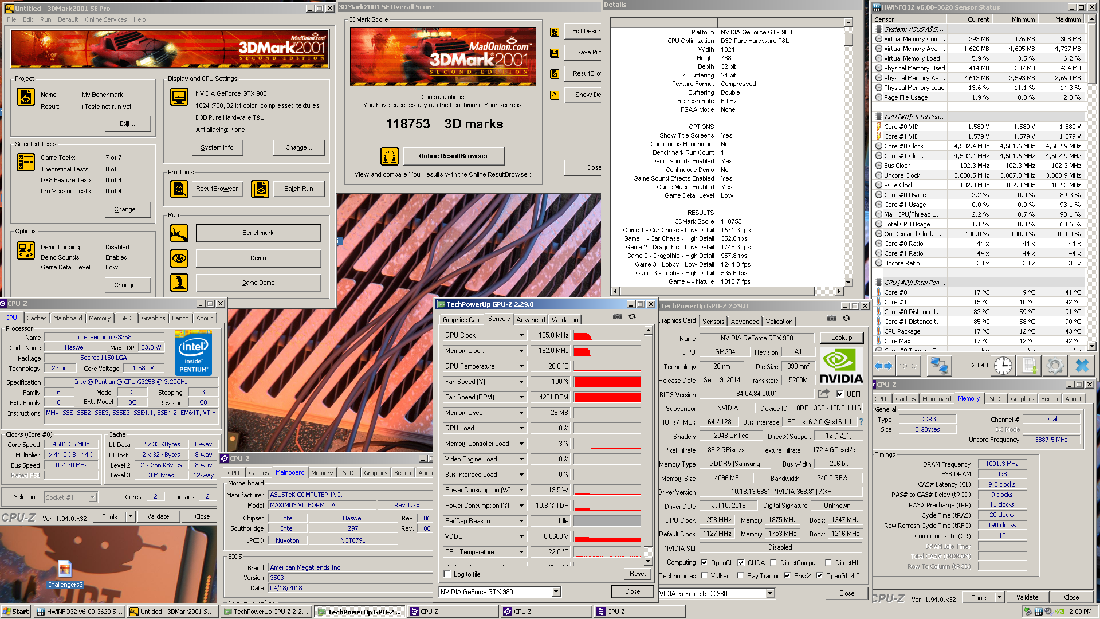Click Edit... button in Project section
The height and width of the screenshot is (619, 1100).
tap(127, 123)
